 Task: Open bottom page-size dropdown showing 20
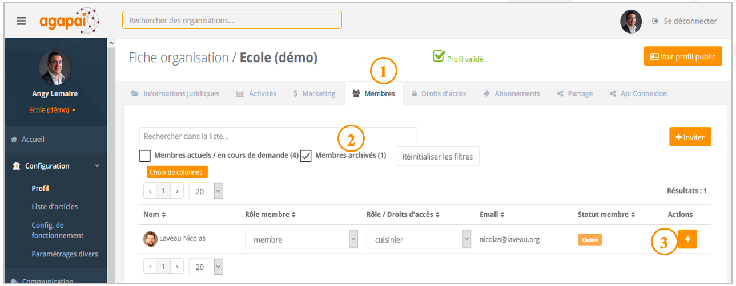[206, 267]
